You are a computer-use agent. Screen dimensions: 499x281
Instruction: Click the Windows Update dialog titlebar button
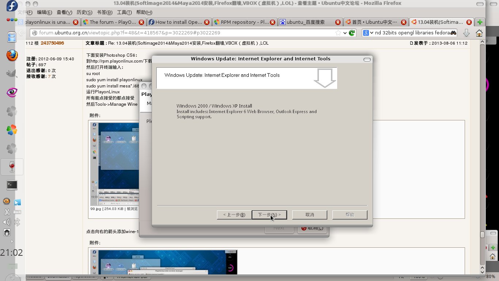click(367, 59)
